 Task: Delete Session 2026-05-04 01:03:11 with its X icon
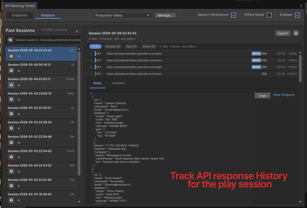pos(19,85)
